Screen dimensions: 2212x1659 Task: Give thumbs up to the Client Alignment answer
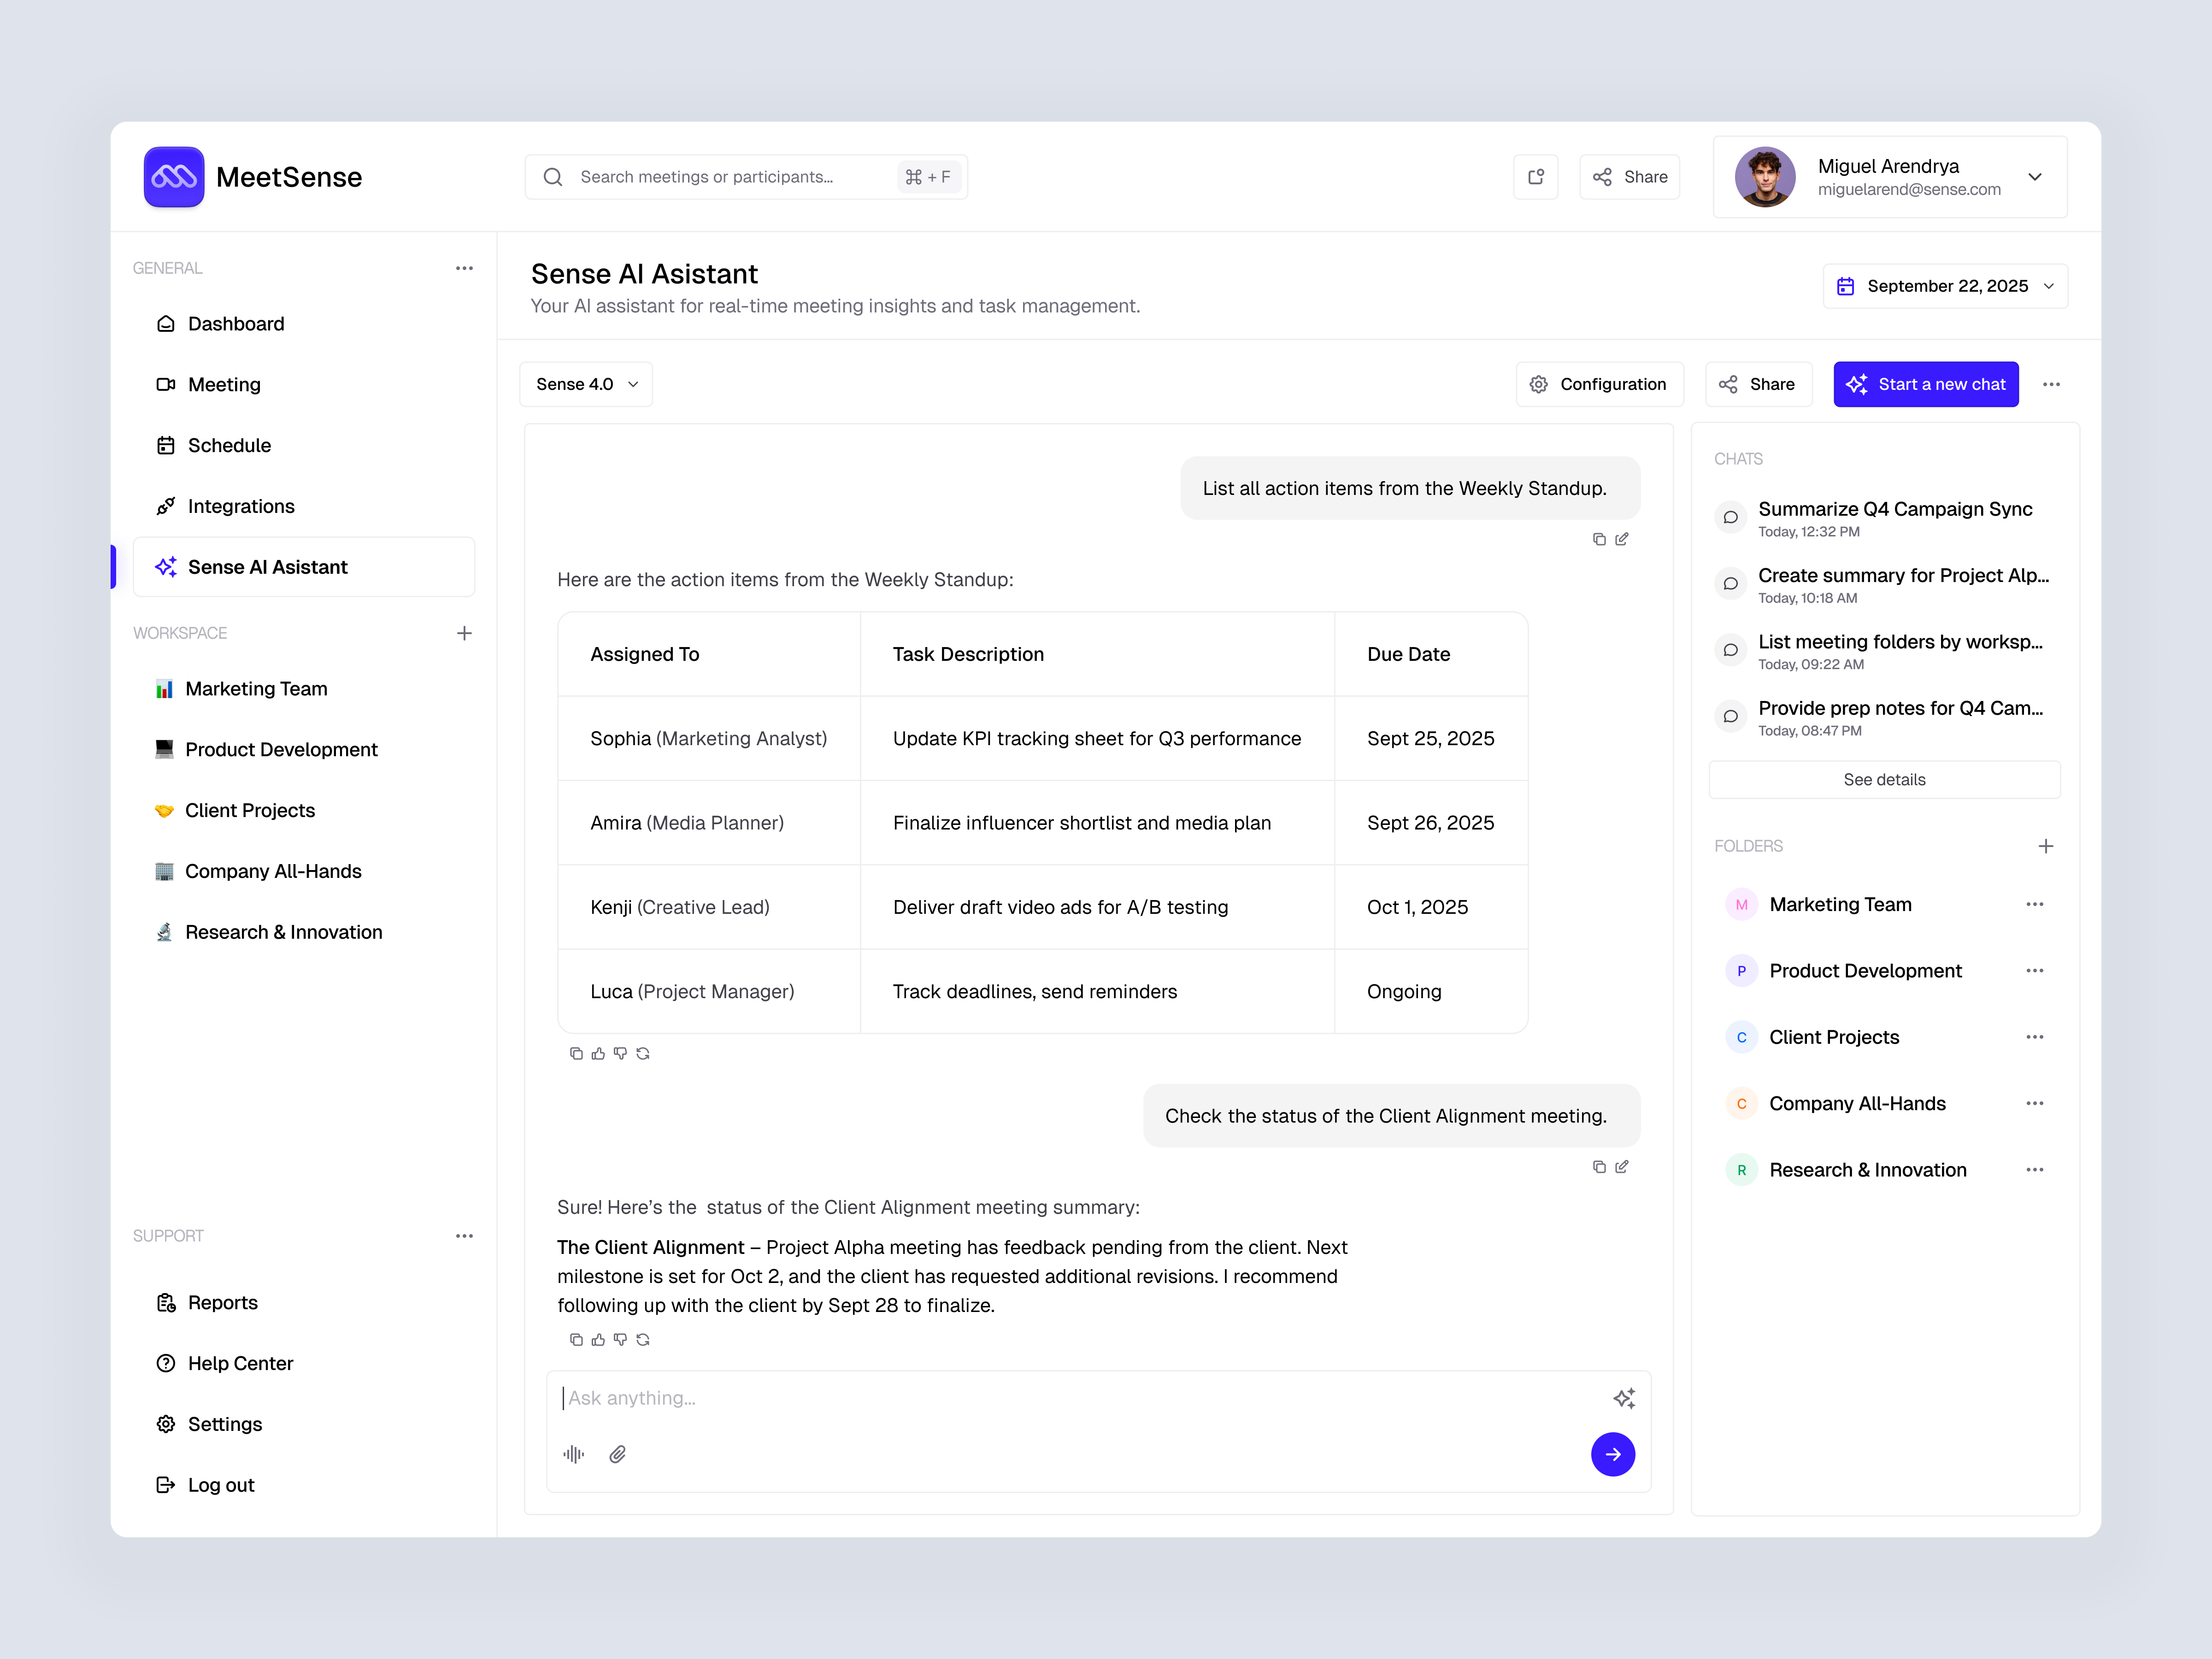point(598,1340)
